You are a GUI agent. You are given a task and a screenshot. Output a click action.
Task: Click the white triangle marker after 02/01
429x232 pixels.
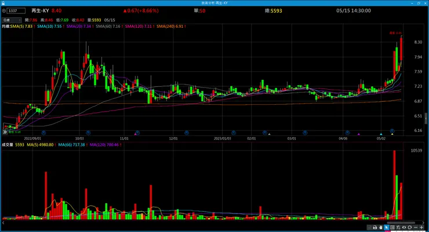click(270, 134)
